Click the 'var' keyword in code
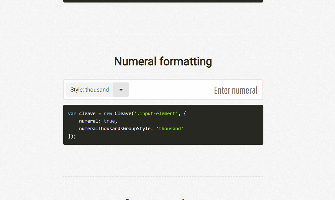Viewport: 335px width, 200px height. (72, 113)
